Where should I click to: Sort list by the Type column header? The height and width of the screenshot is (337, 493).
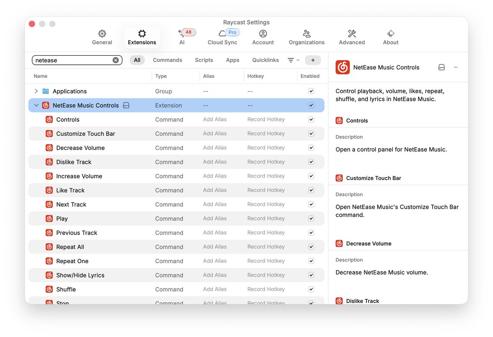[x=161, y=76]
